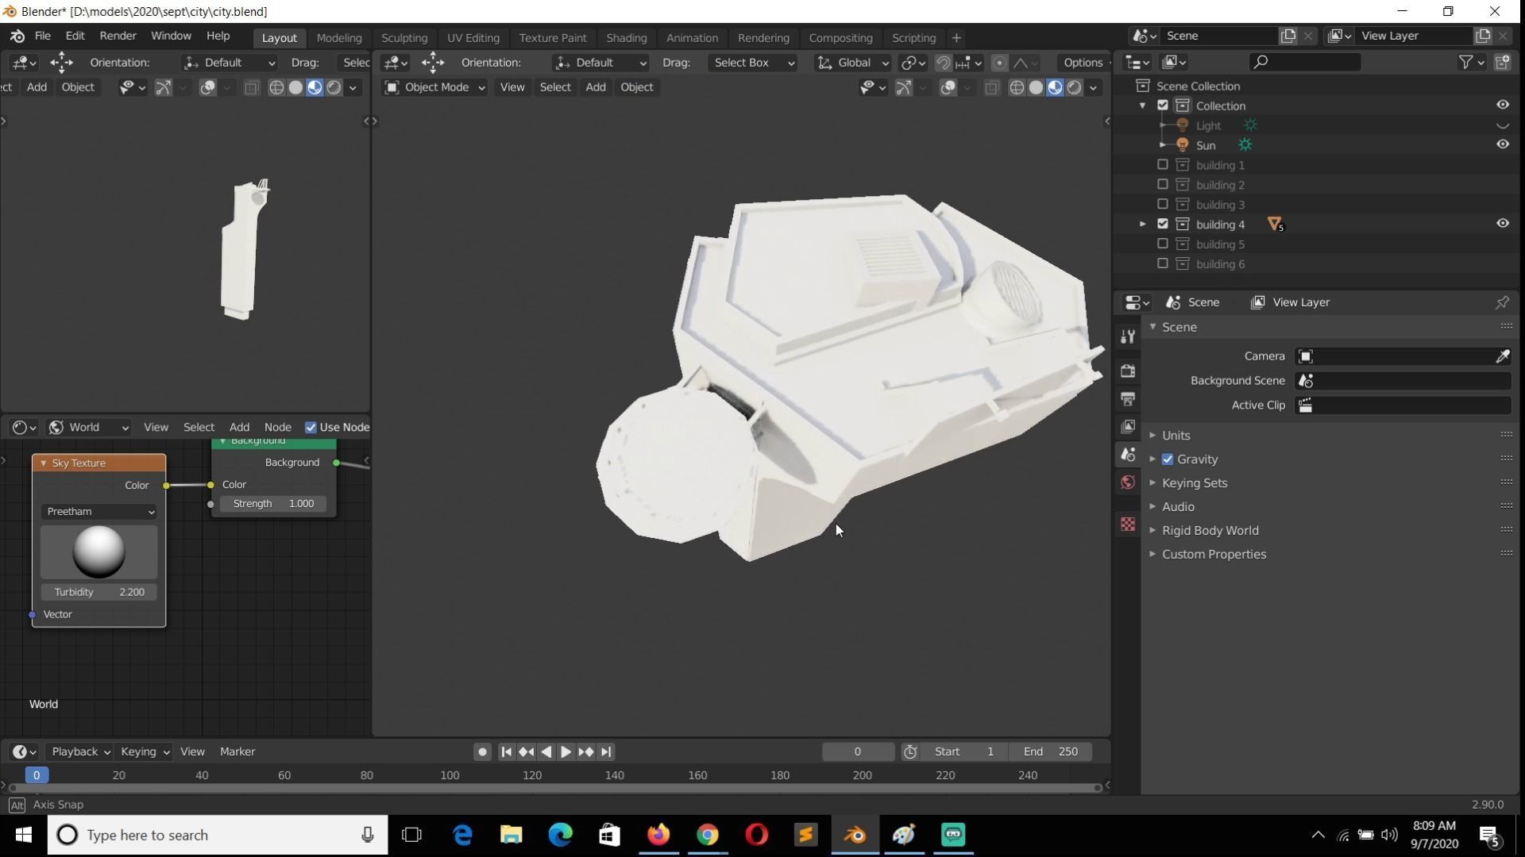The image size is (1525, 857).
Task: Switch to the Modeling workspace tab
Action: (339, 37)
